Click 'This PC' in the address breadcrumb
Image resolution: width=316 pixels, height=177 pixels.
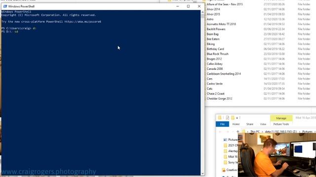click(255, 132)
